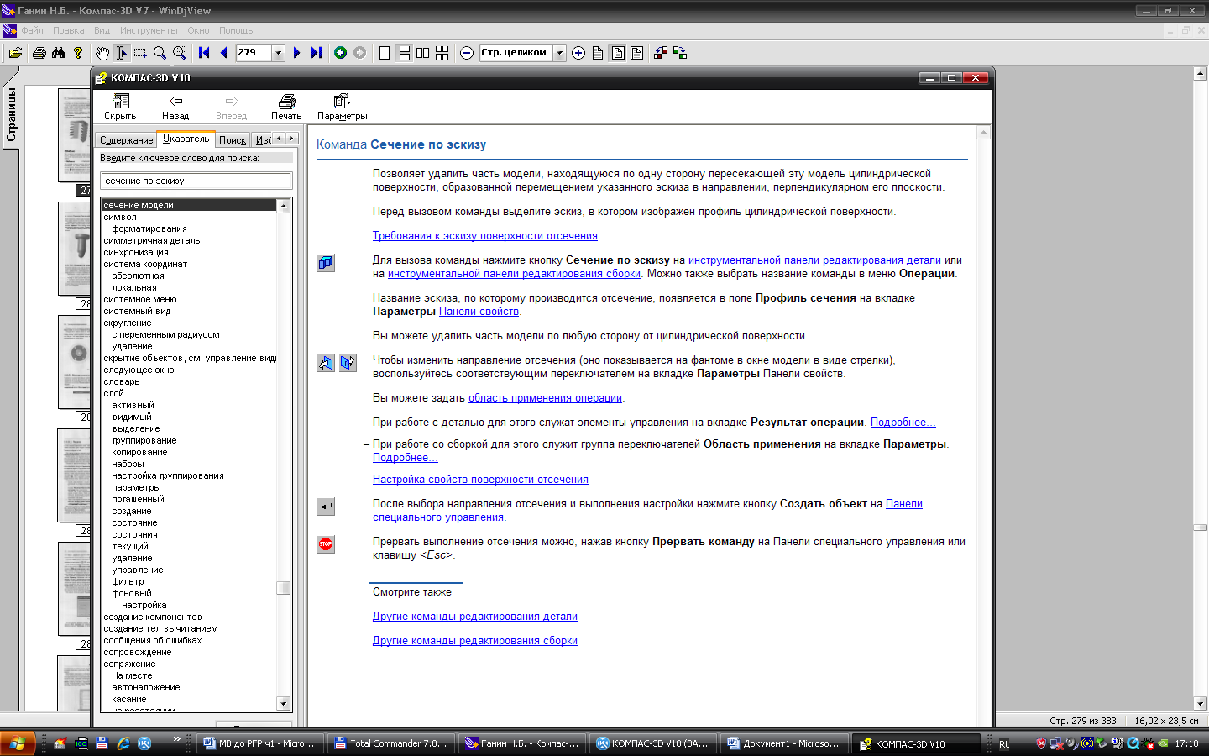Choose continuous facing pages layout icon

pyautogui.click(x=442, y=53)
